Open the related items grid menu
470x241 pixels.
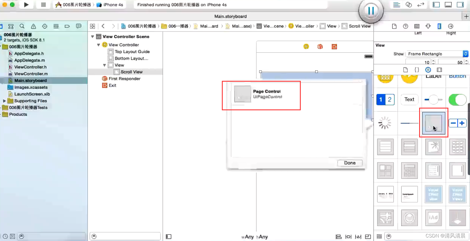click(x=92, y=26)
